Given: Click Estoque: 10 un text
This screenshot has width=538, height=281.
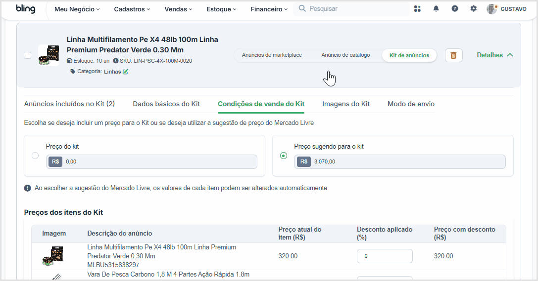Looking at the screenshot, I should (x=91, y=61).
